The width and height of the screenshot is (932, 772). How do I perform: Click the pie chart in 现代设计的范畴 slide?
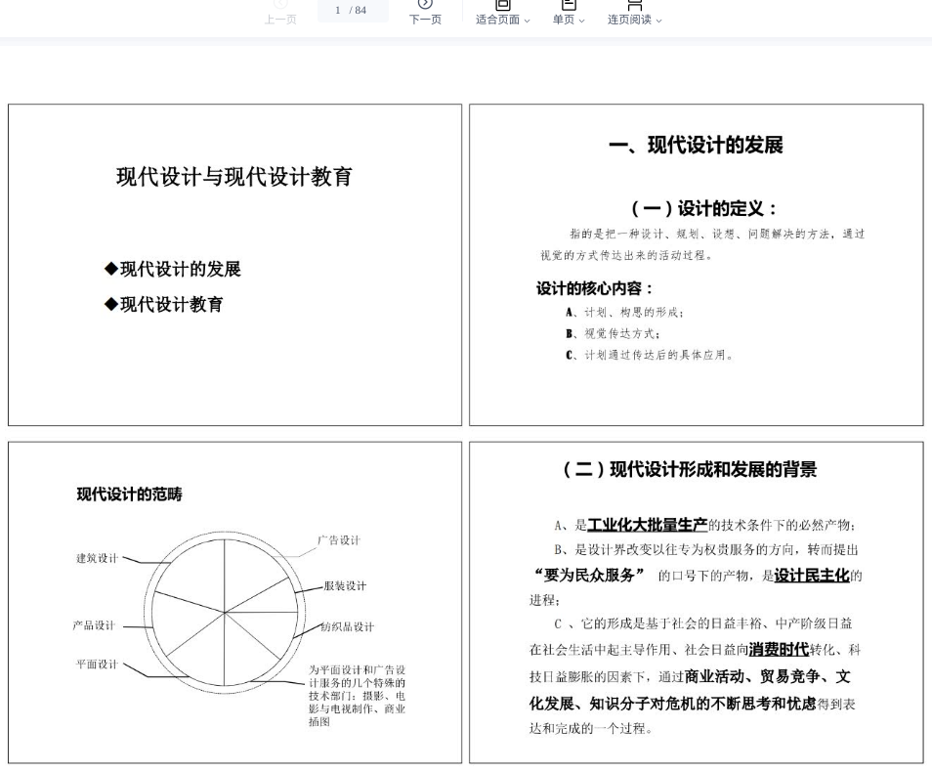click(x=225, y=612)
